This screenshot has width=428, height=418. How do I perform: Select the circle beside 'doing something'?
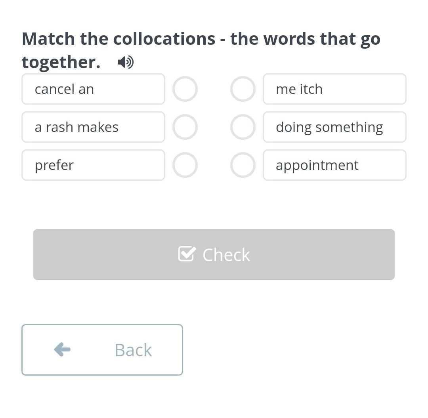243,127
